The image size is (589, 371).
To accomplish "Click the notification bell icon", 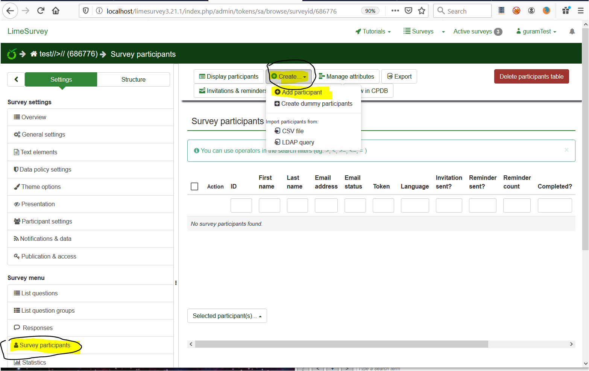I will coord(572,32).
